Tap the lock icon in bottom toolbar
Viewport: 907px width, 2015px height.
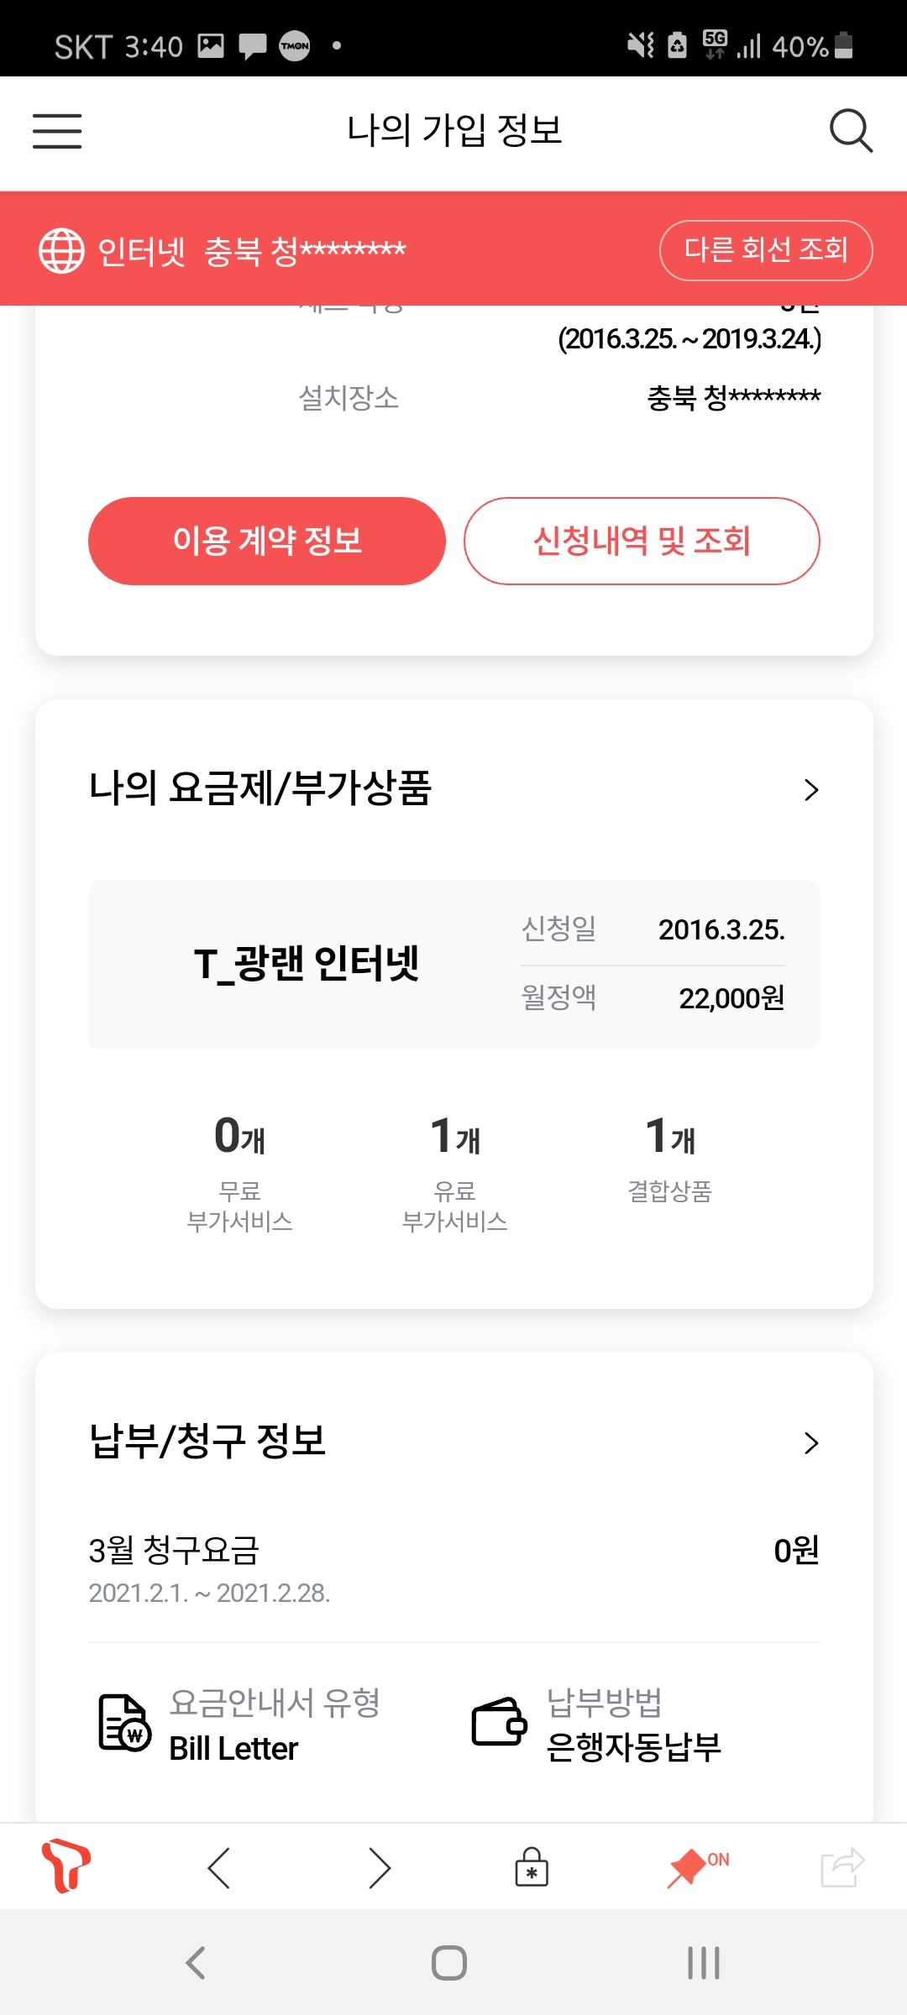click(532, 1868)
